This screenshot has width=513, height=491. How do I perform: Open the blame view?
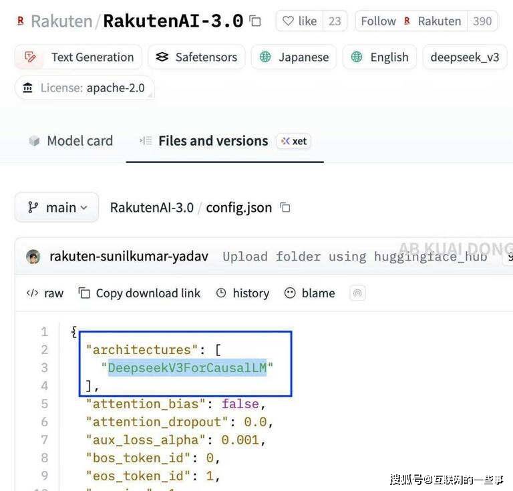click(310, 293)
